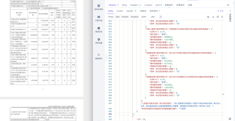Open the 请求历史 sidebar section

point(99,30)
